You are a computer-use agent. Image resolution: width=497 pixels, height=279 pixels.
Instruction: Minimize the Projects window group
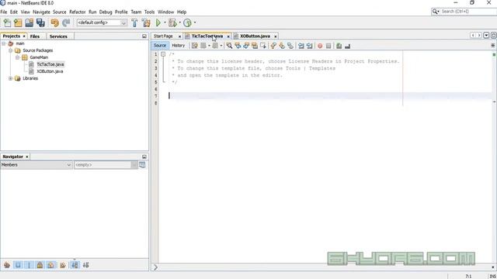point(144,36)
